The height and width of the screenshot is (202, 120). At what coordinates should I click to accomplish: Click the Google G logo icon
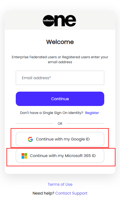[x=30, y=139]
